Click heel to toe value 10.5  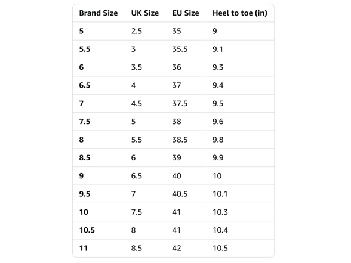(x=220, y=249)
